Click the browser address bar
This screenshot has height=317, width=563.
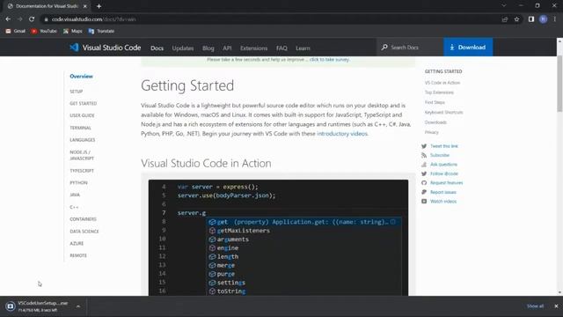coord(269,19)
